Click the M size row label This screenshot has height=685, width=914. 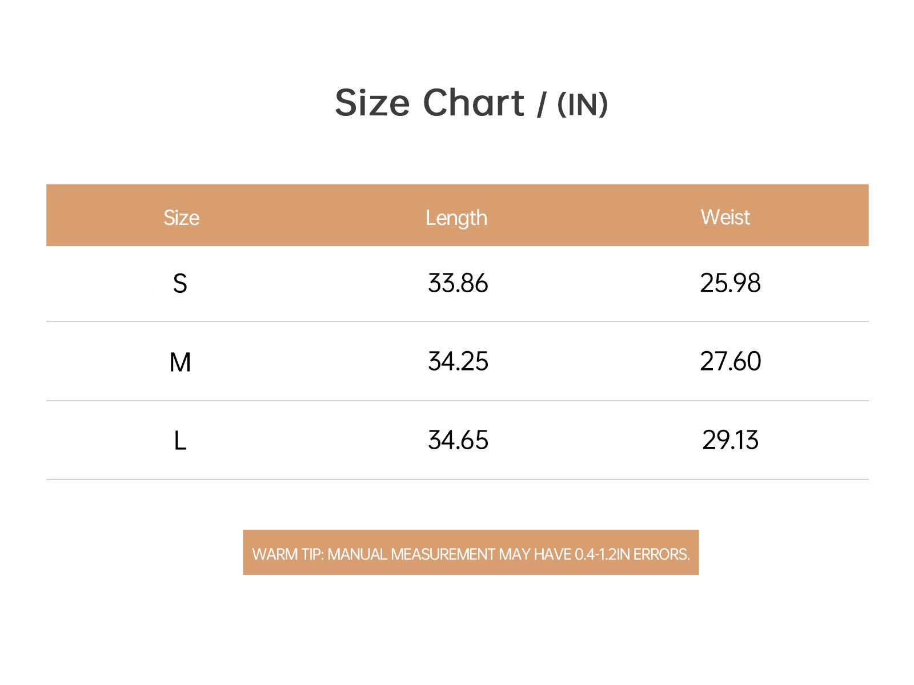(x=180, y=362)
